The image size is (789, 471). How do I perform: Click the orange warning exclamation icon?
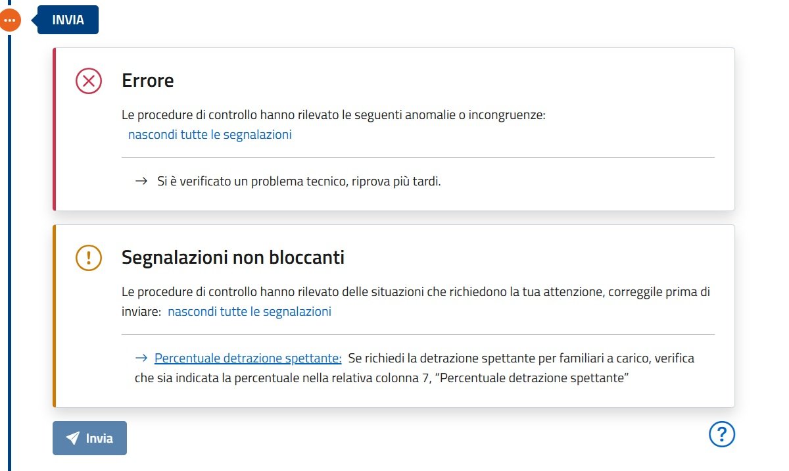pyautogui.click(x=89, y=258)
